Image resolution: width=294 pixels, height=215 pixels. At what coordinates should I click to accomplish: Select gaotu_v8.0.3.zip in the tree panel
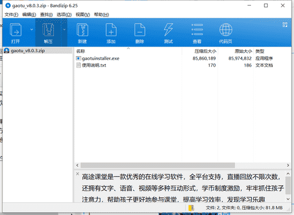tap(28, 50)
